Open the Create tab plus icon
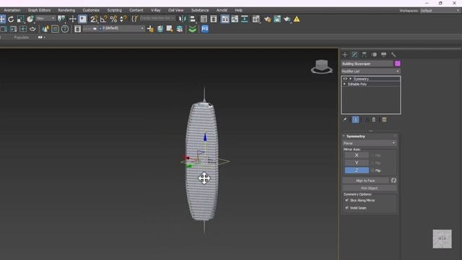This screenshot has height=260, width=462. click(x=345, y=55)
